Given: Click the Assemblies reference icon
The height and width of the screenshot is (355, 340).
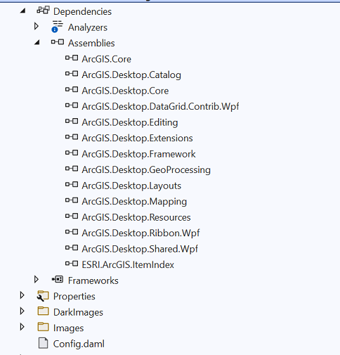Looking at the screenshot, I should (x=58, y=42).
